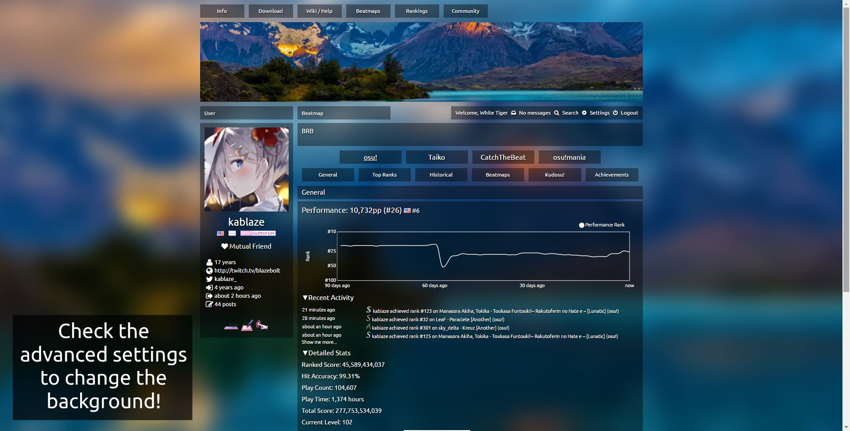Click the keyboard playstyle icon
The width and height of the screenshot is (850, 431).
(x=231, y=327)
